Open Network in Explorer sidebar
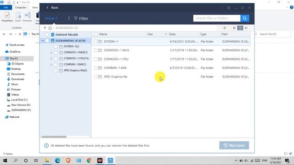 pos(14,117)
